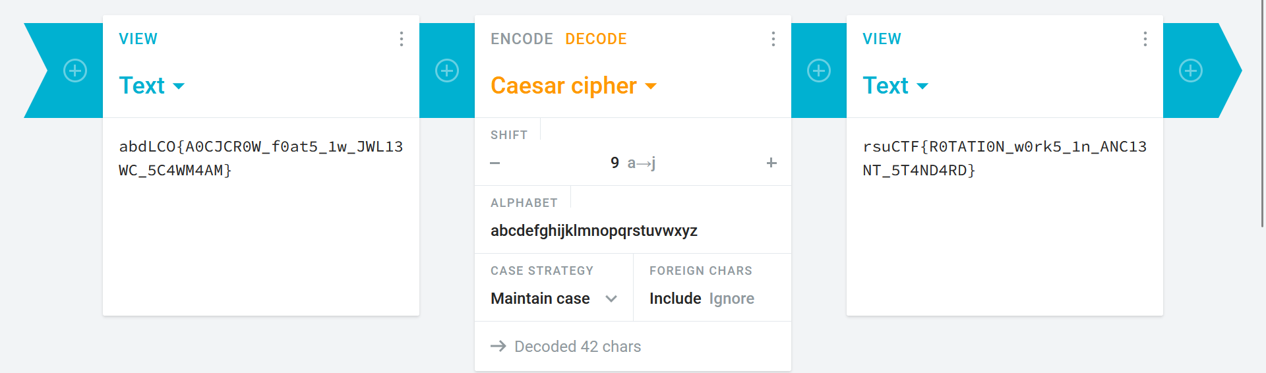Open the Maintain case strategy dropdown
1266x373 pixels.
(553, 299)
